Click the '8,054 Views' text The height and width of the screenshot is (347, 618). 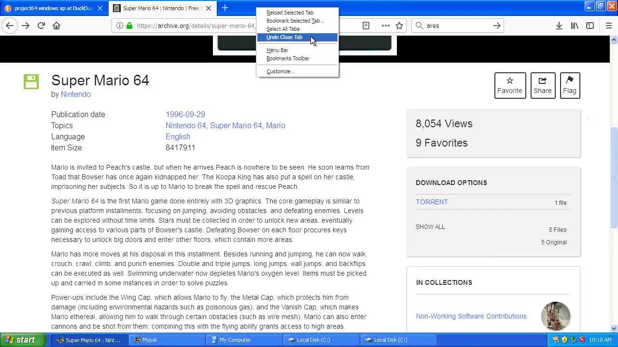pyautogui.click(x=444, y=123)
